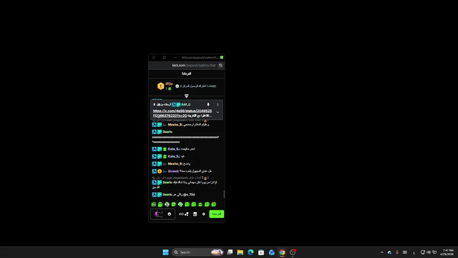The width and height of the screenshot is (458, 258).
Task: Open the Windows Start menu
Action: pos(166,252)
